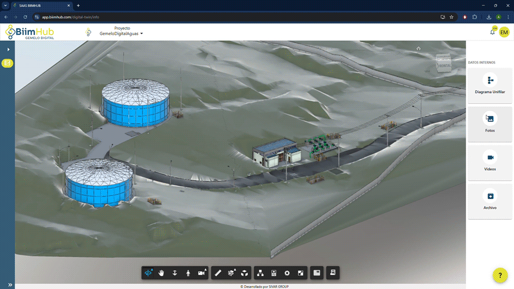
Task: Activate the Pan hand tool
Action: [x=161, y=273]
